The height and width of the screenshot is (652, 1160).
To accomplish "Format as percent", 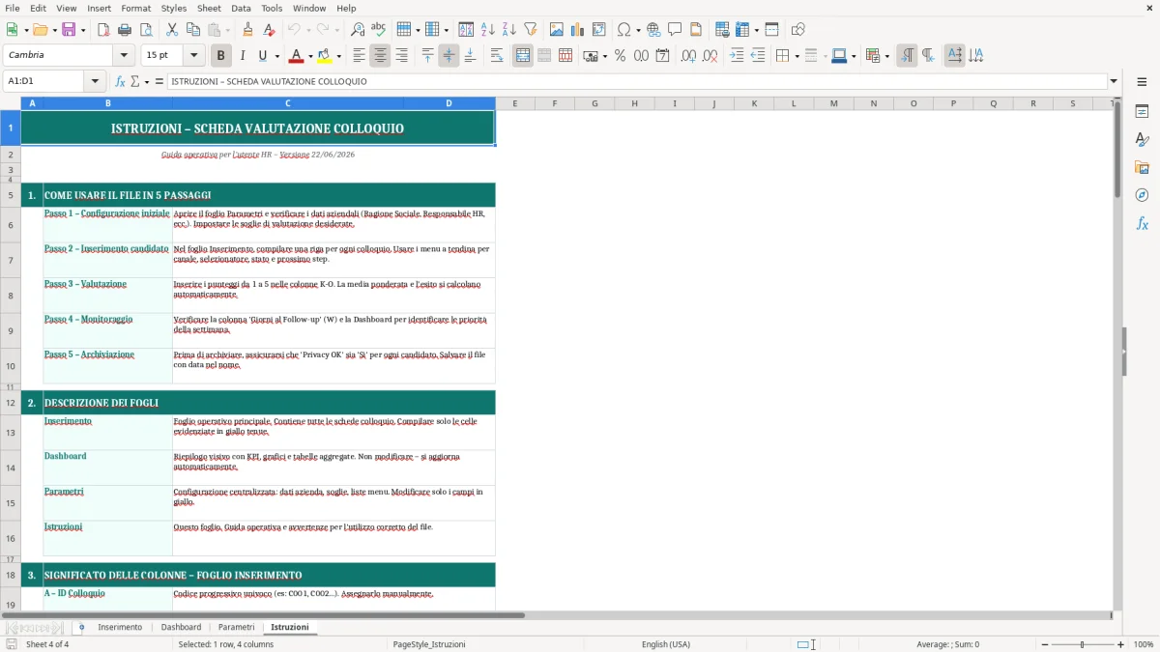I will [620, 56].
